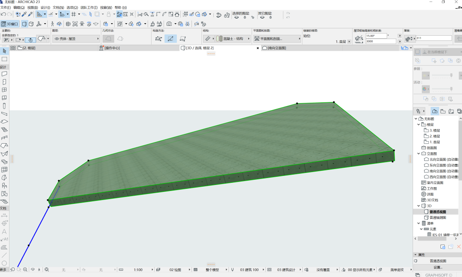Viewport: 462px width, 277px height.
Task: Select the Circle tool in the toolbox
Action: pos(4,263)
